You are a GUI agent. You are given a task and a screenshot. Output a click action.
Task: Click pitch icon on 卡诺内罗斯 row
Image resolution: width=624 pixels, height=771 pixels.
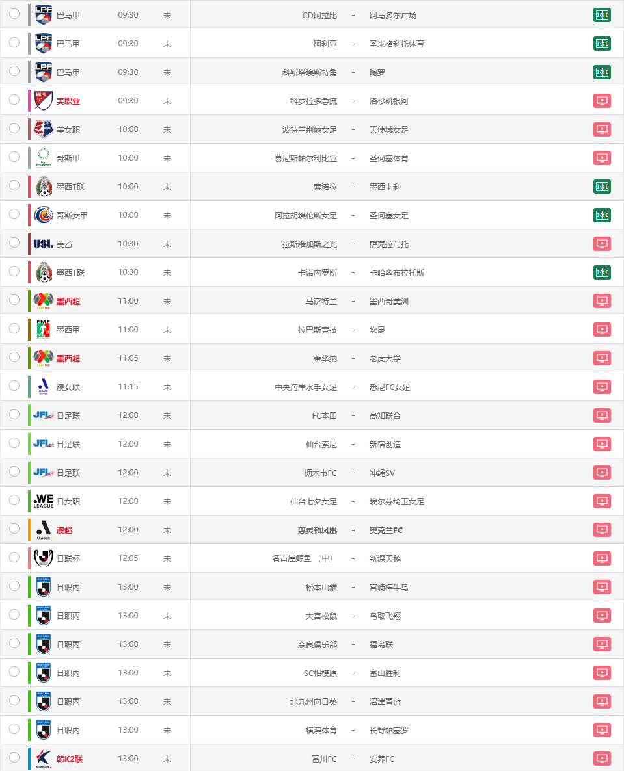[602, 272]
